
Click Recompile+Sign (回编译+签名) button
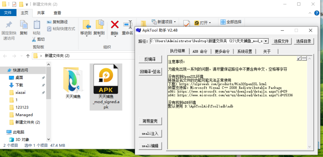click(150, 72)
